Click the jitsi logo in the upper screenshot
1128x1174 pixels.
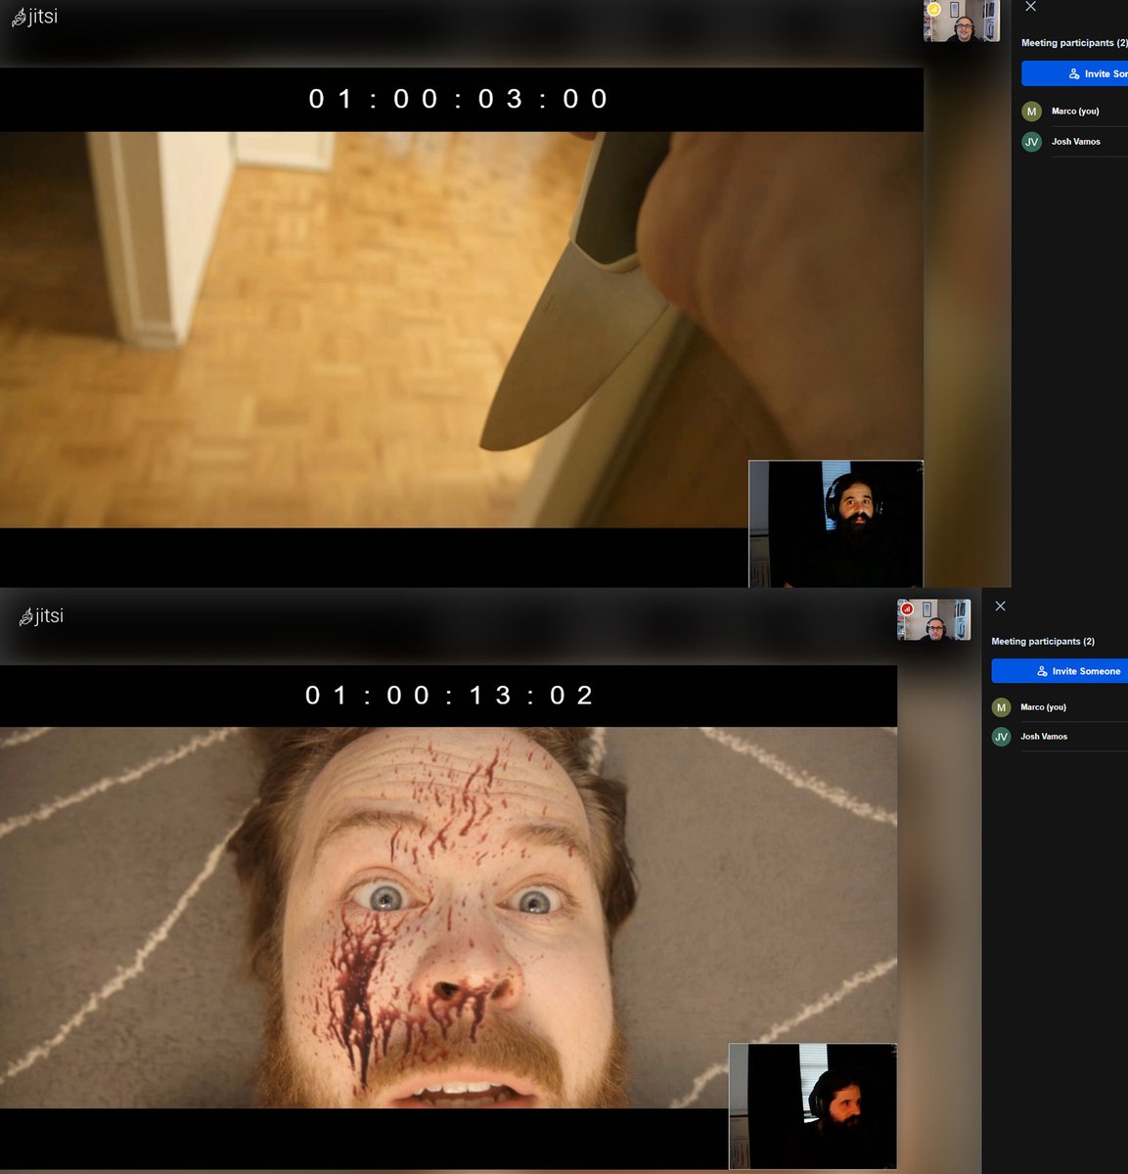click(x=34, y=17)
